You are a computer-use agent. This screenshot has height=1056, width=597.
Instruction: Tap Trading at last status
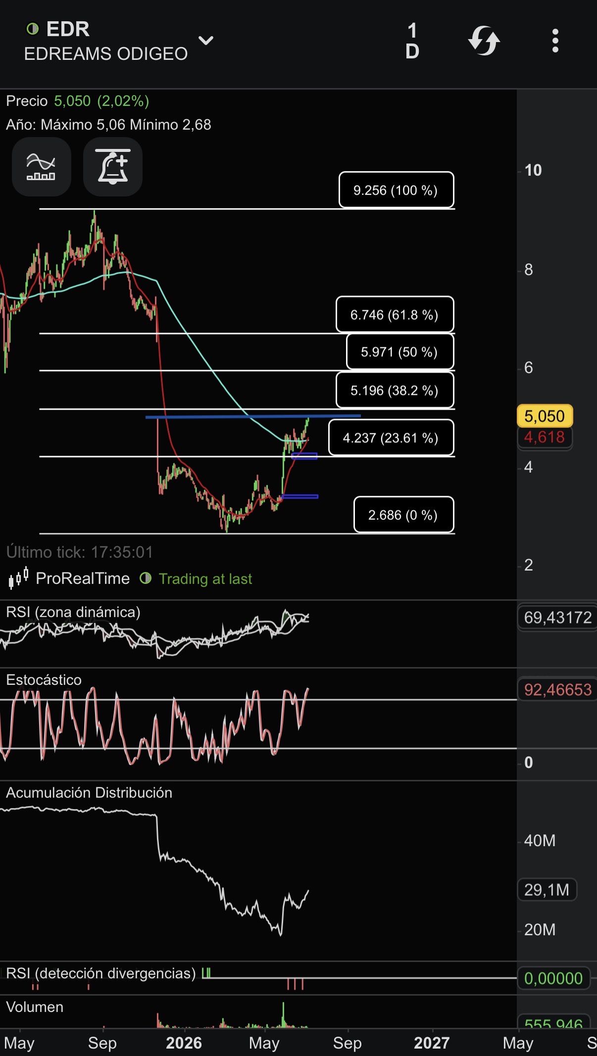(x=205, y=578)
